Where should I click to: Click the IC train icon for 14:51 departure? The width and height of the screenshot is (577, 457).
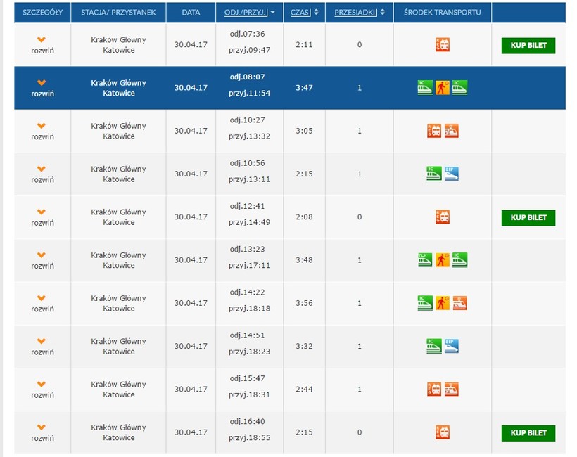pos(434,346)
